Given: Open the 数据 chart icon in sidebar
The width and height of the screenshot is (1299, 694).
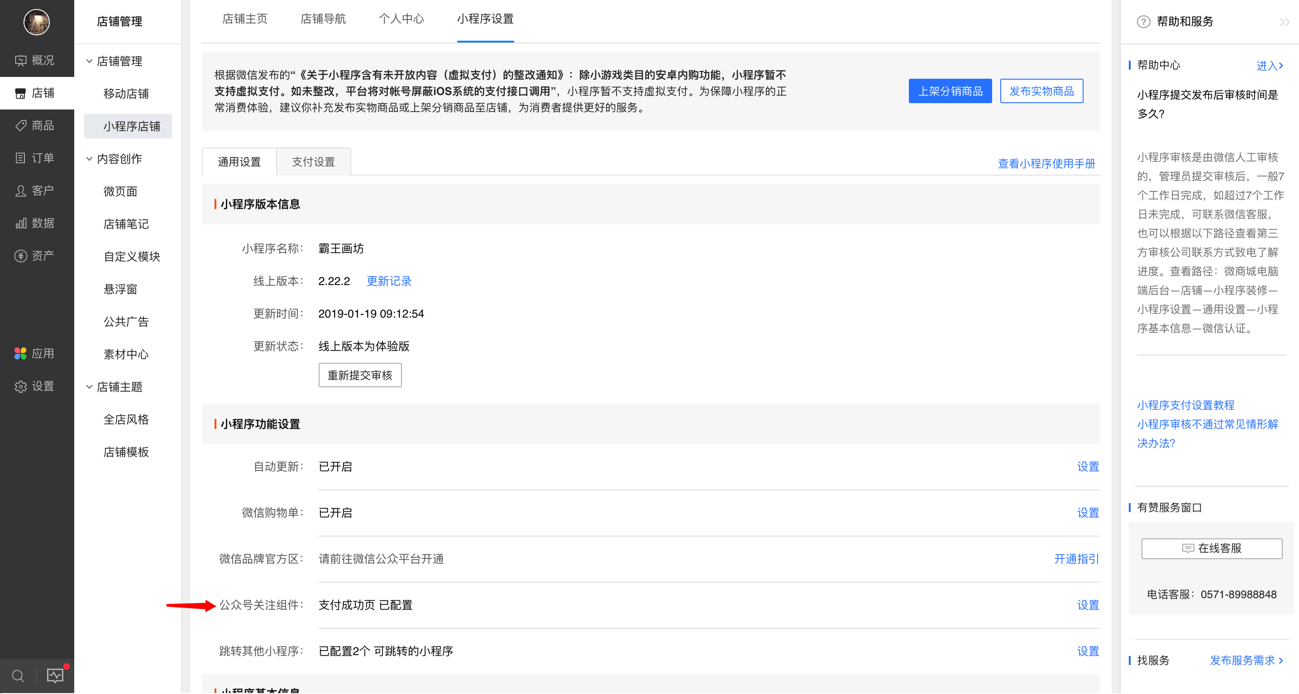Looking at the screenshot, I should coord(21,223).
